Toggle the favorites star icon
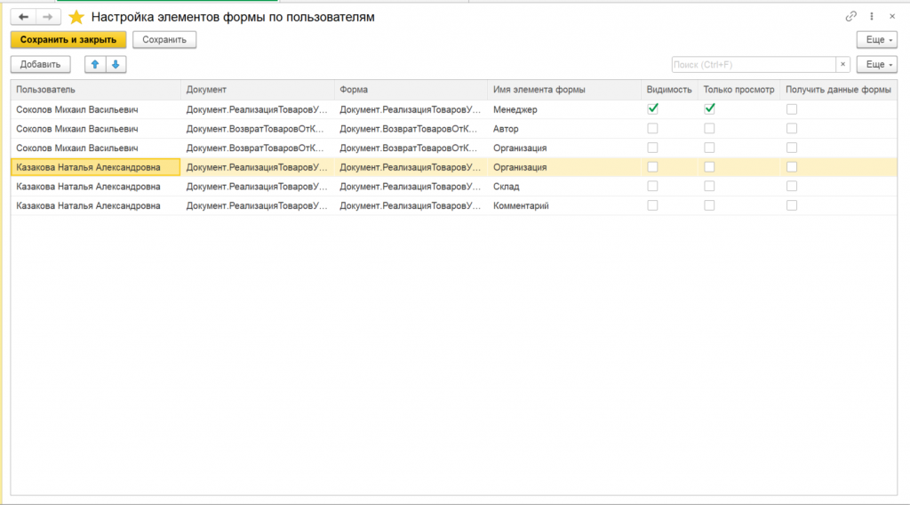910x505 pixels. pyautogui.click(x=76, y=17)
